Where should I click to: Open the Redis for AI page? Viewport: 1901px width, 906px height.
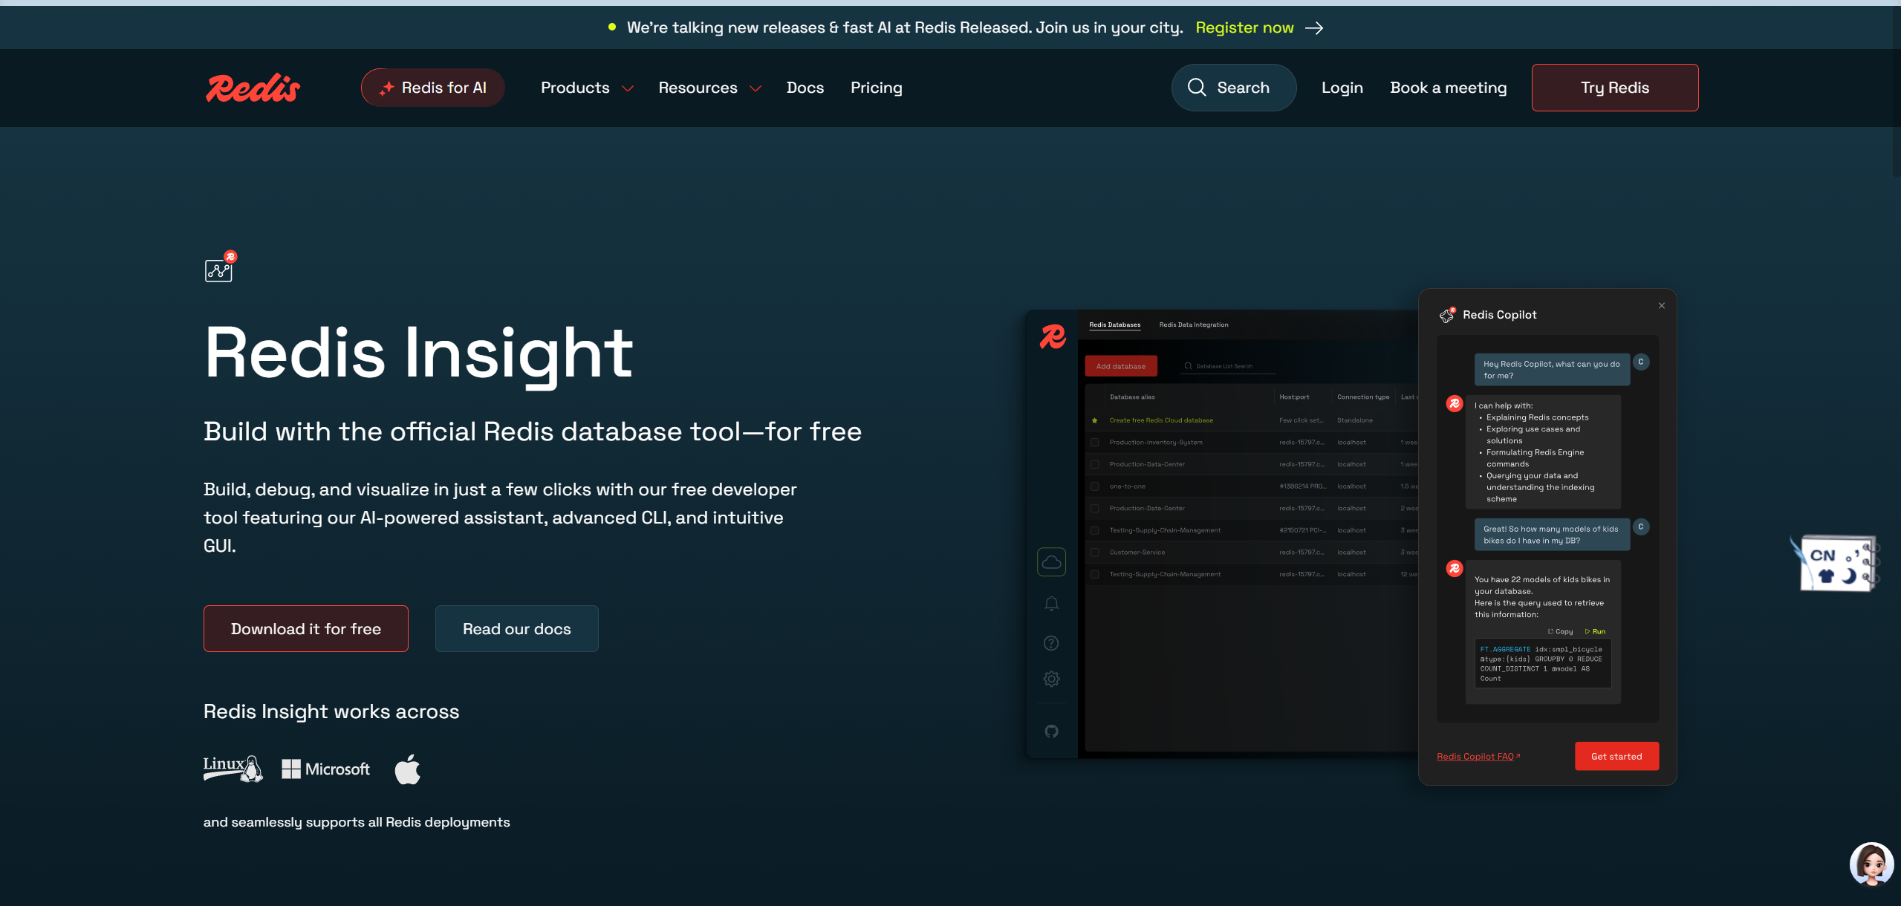coord(432,88)
